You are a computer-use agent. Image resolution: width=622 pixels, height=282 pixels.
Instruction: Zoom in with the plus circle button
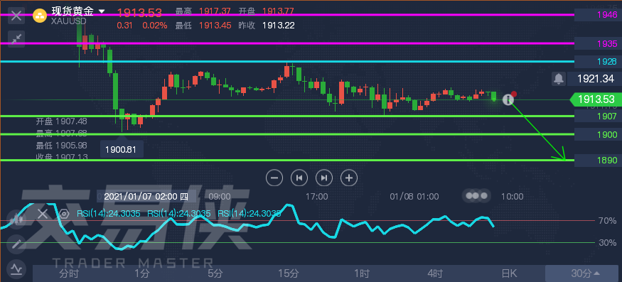349,178
